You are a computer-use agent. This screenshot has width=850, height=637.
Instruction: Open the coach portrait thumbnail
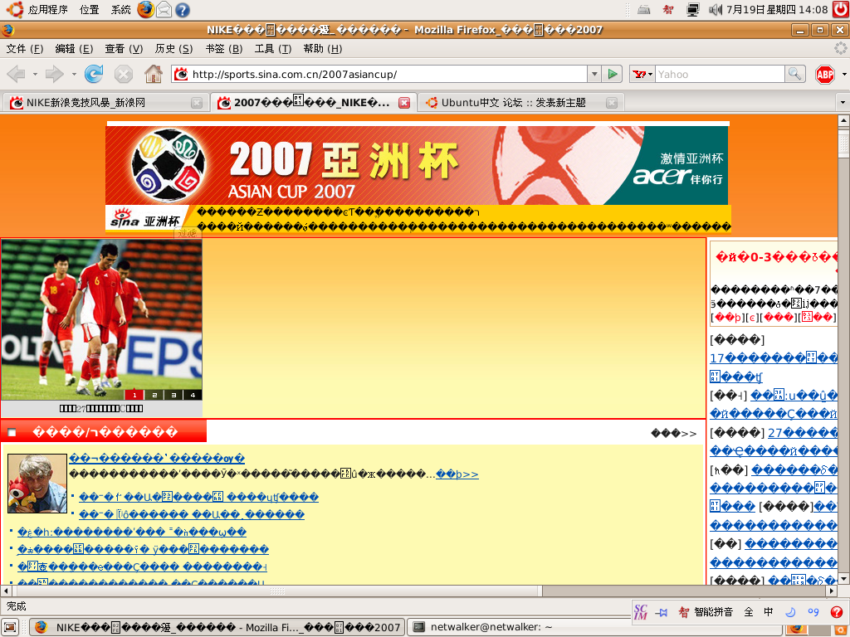[37, 484]
